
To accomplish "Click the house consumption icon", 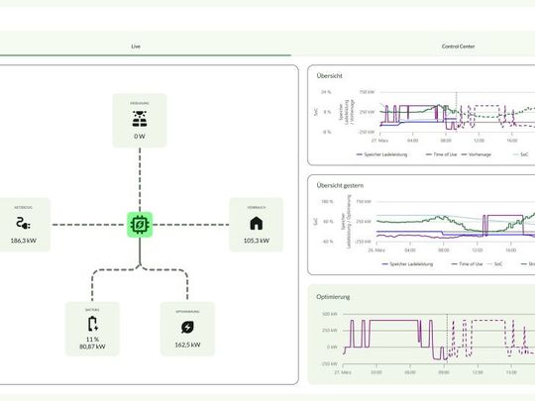I will coord(257,224).
